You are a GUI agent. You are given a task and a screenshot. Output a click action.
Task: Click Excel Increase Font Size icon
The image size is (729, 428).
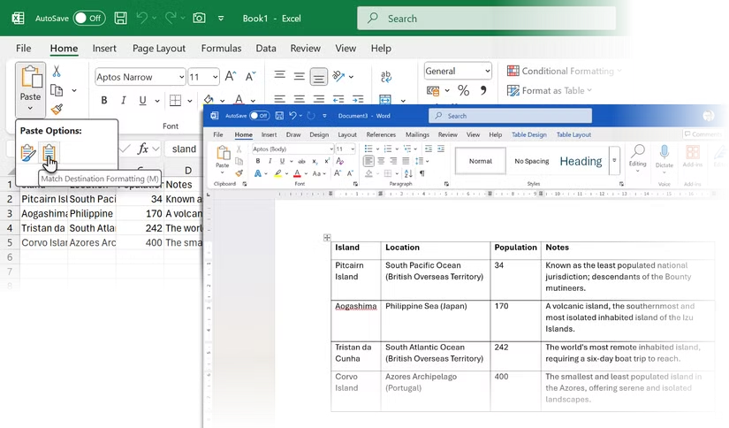[231, 77]
